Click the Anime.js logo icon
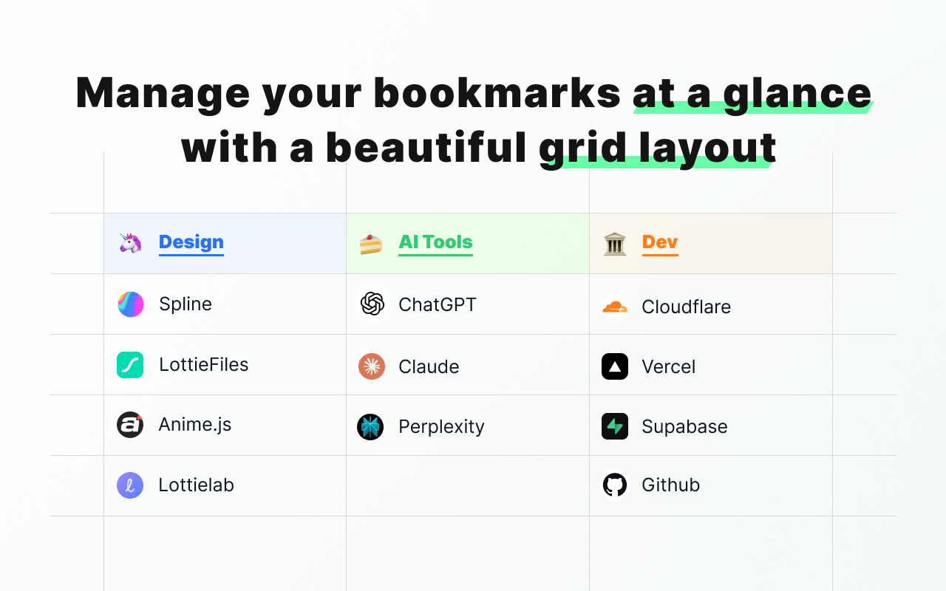Screen dimensions: 946x591 click(x=130, y=425)
